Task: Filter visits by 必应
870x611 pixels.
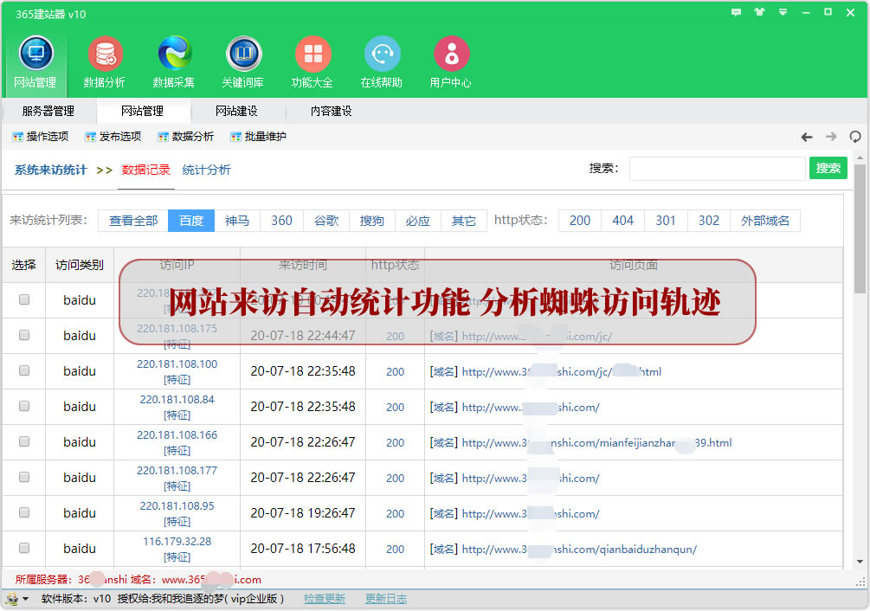Action: (418, 221)
